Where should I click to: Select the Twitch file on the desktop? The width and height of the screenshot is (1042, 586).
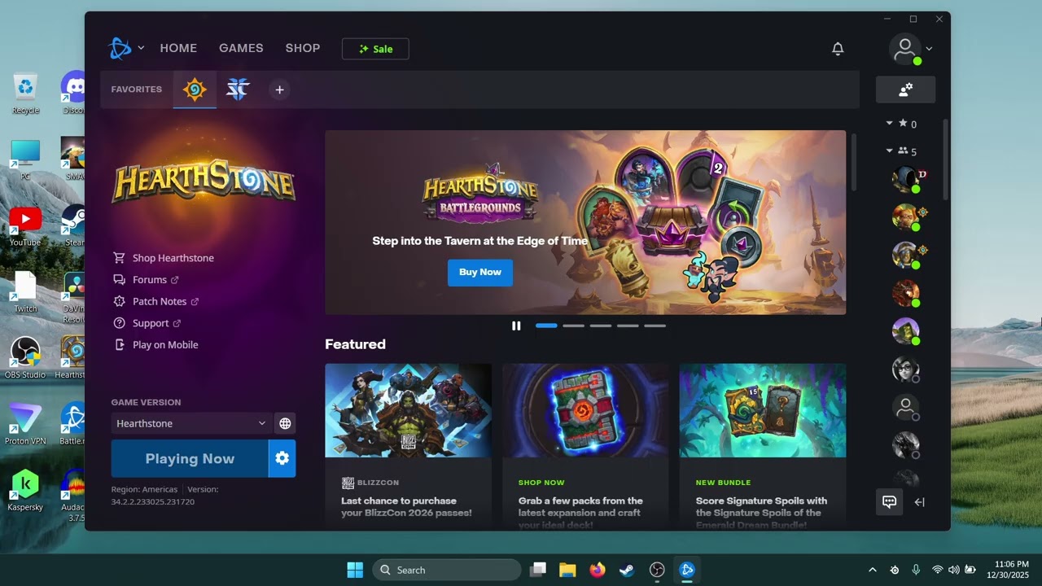25,292
